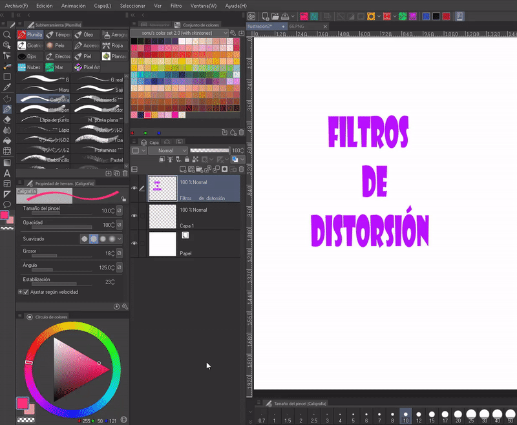The image size is (517, 425).
Task: Select the Eraser tool in toolbox
Action: pyautogui.click(x=7, y=119)
